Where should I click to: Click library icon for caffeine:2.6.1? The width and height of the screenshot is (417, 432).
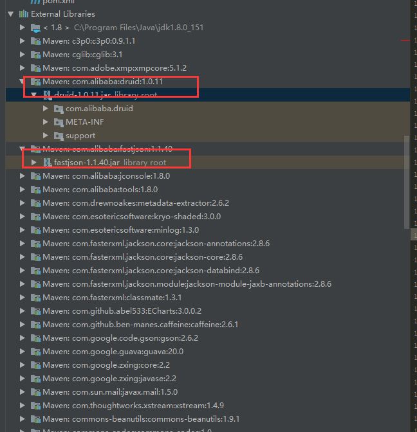[35, 325]
